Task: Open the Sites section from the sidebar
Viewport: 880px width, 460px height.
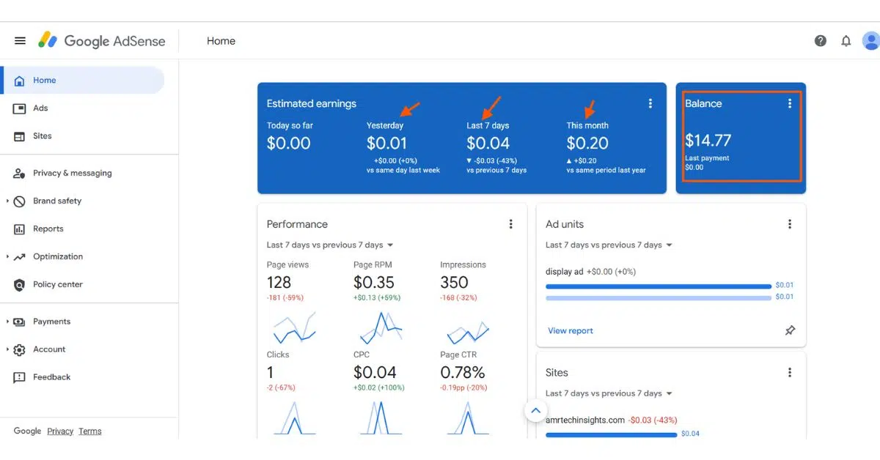Action: 43,136
